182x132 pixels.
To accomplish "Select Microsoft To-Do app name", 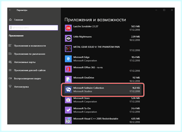I will pyautogui.click(x=82, y=108).
